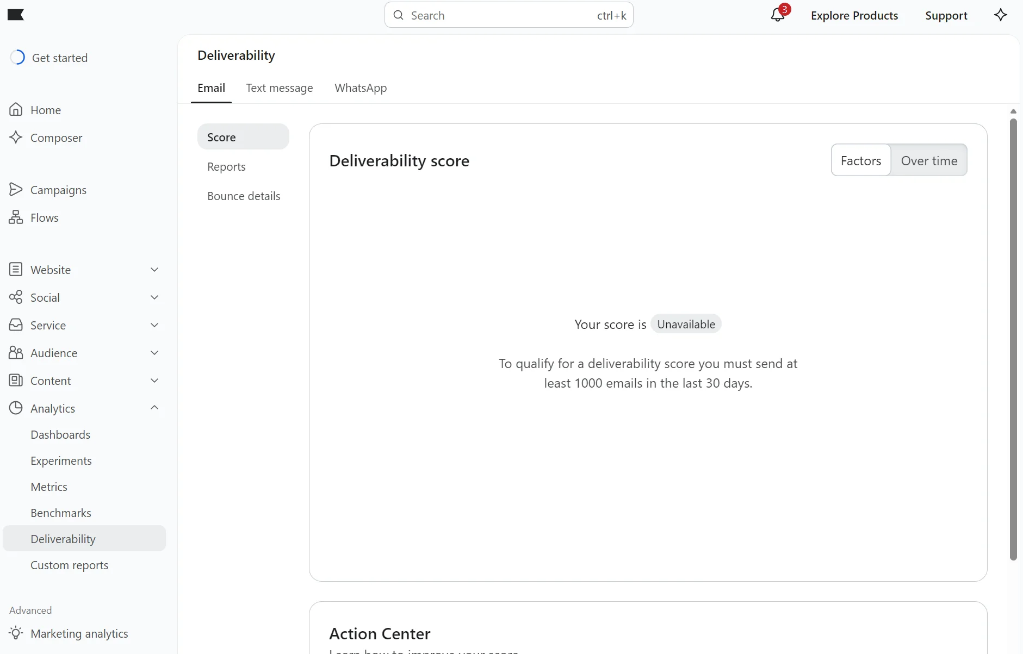Collapse the Analytics menu chevron
The width and height of the screenshot is (1023, 654).
(154, 408)
